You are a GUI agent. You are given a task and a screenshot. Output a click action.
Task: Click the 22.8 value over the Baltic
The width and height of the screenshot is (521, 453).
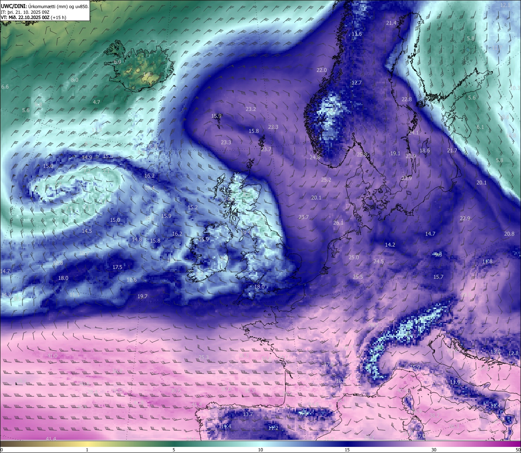point(407,100)
